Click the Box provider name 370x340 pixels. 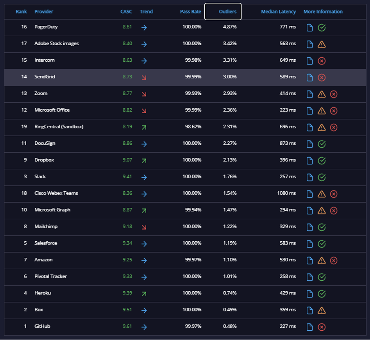click(x=39, y=309)
